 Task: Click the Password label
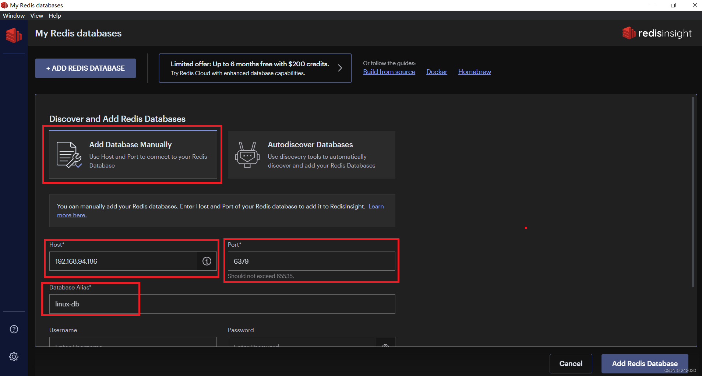click(241, 330)
